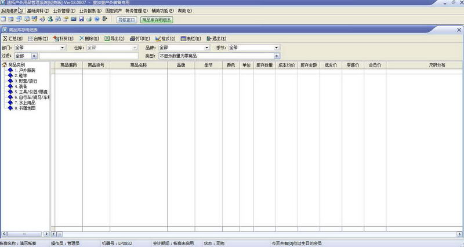The width and height of the screenshot is (464, 247).
Task: Click the 批发价 column header
Action: 331,65
